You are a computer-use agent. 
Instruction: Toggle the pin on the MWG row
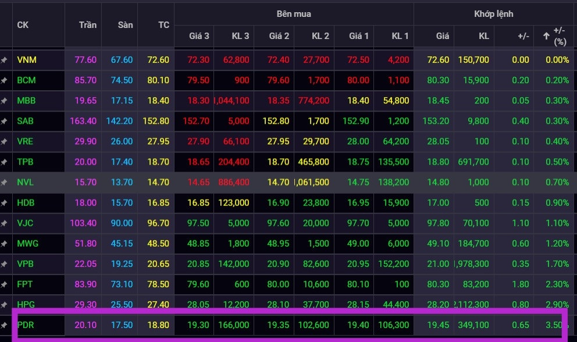pyautogui.click(x=4, y=243)
